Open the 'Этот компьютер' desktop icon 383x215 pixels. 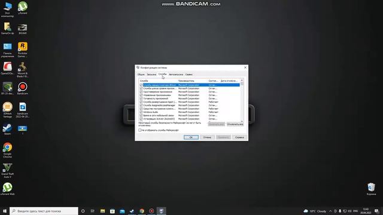7,10
